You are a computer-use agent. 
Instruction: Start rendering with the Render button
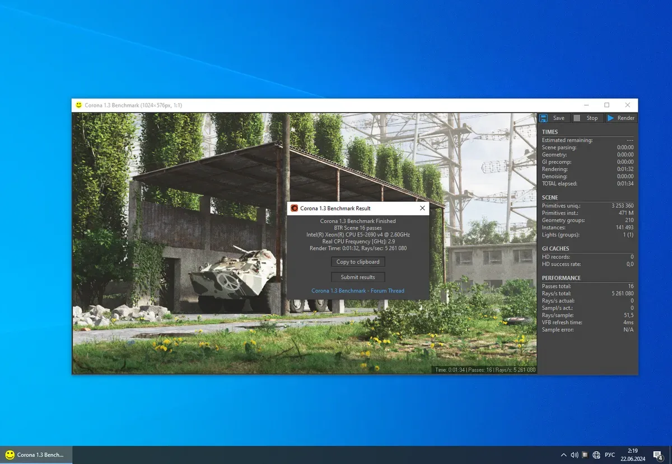pos(621,118)
